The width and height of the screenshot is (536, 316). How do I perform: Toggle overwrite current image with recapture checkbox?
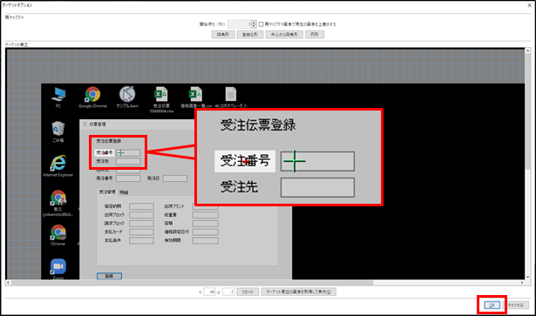click(261, 24)
